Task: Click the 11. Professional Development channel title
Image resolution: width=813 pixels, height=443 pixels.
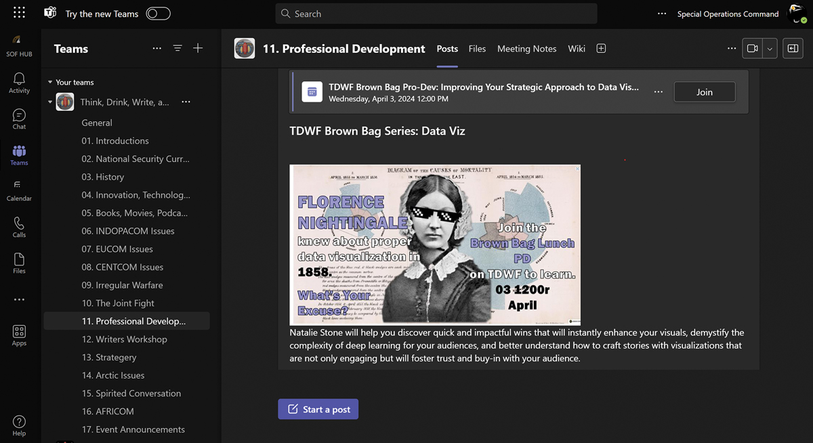Action: pos(344,49)
